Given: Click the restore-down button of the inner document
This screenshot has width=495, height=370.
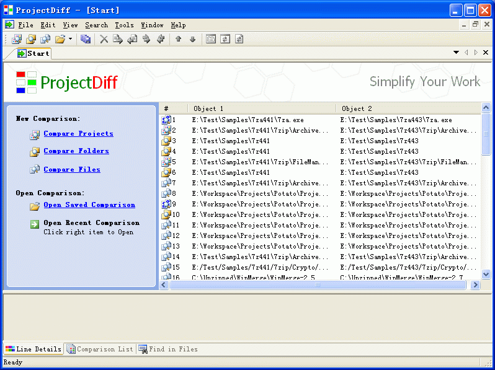Looking at the screenshot, I should 475,25.
